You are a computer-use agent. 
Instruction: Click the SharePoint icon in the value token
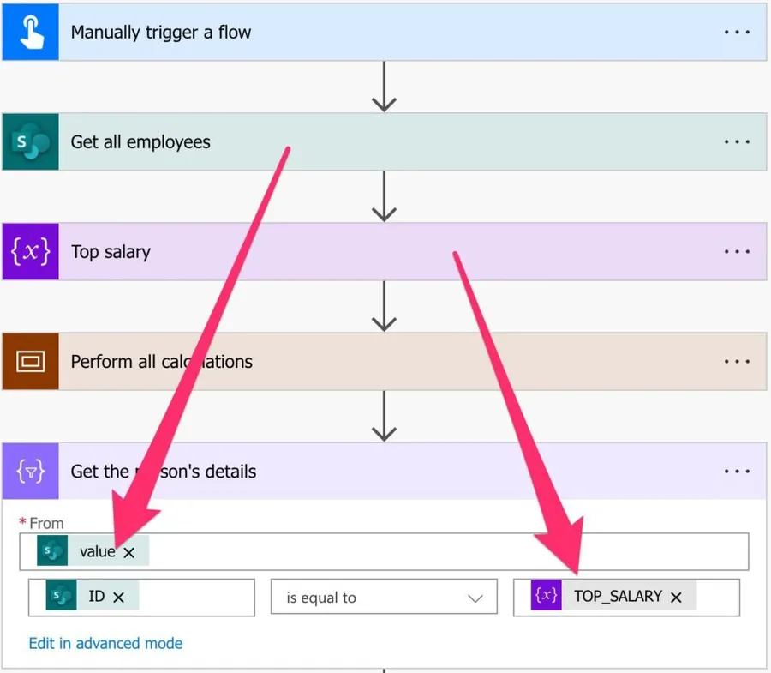(x=52, y=551)
